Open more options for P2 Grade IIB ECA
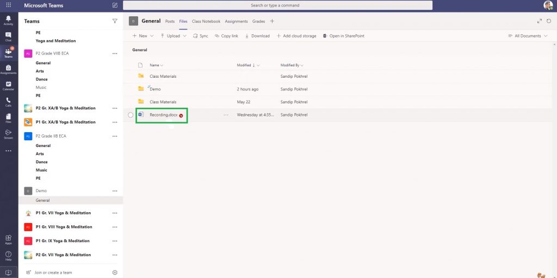Image resolution: width=557 pixels, height=278 pixels. pos(115,136)
